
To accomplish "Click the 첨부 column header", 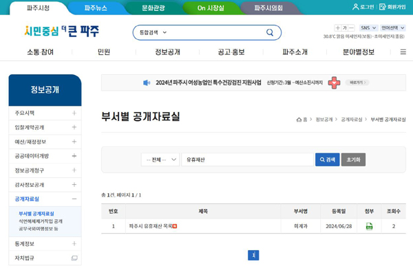I will 369,211.
